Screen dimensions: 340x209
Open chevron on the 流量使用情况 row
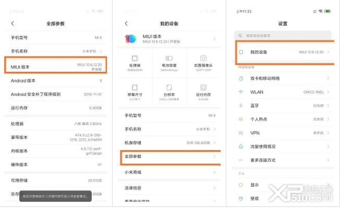(x=329, y=146)
